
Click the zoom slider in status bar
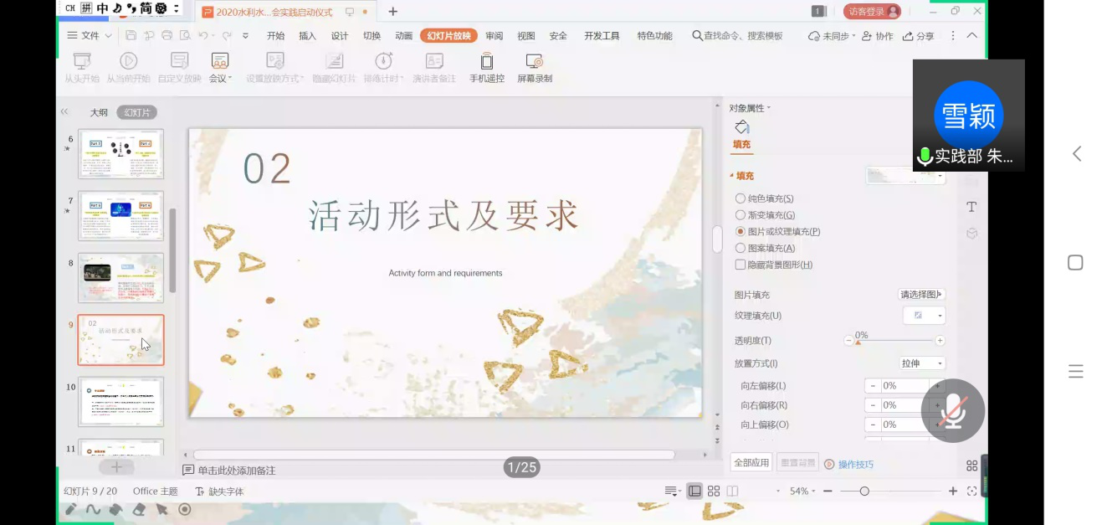[x=864, y=492]
